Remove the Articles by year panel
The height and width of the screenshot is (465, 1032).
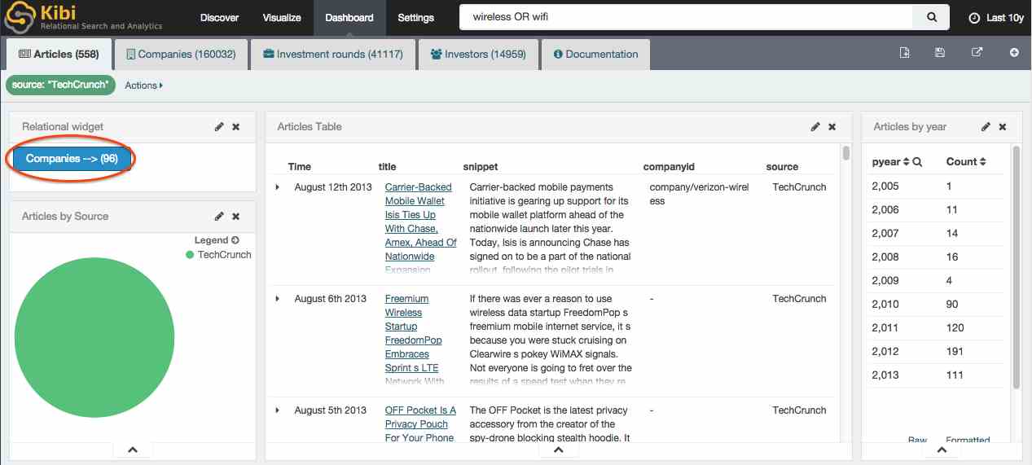1003,127
